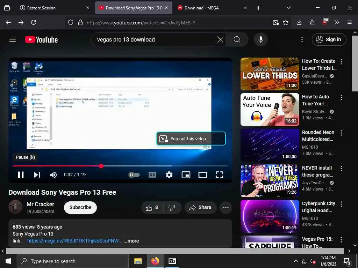Show hidden system tray icons
The image size is (358, 268).
click(296, 261)
